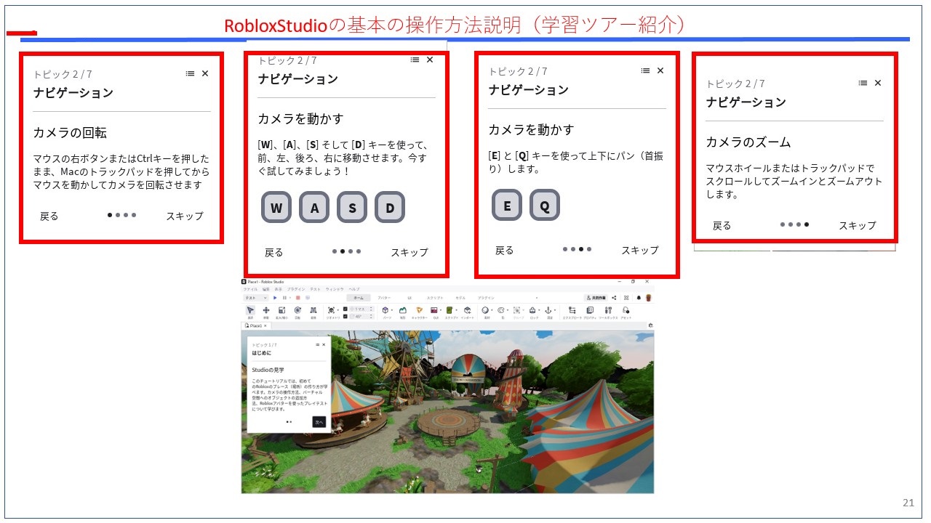
Task: Click the スクリプト icon in the toolbar ribbon
Action: click(450, 311)
